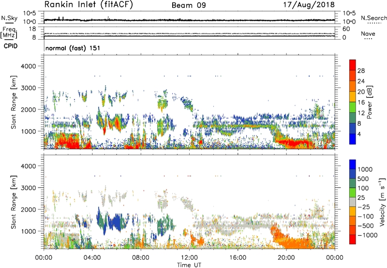Click the velocity panel 'Slant Range [km]' label
The image size is (387, 268).
click(14, 202)
